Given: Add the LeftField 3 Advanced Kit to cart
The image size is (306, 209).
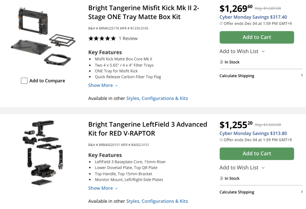Looking at the screenshot, I should (x=256, y=153).
